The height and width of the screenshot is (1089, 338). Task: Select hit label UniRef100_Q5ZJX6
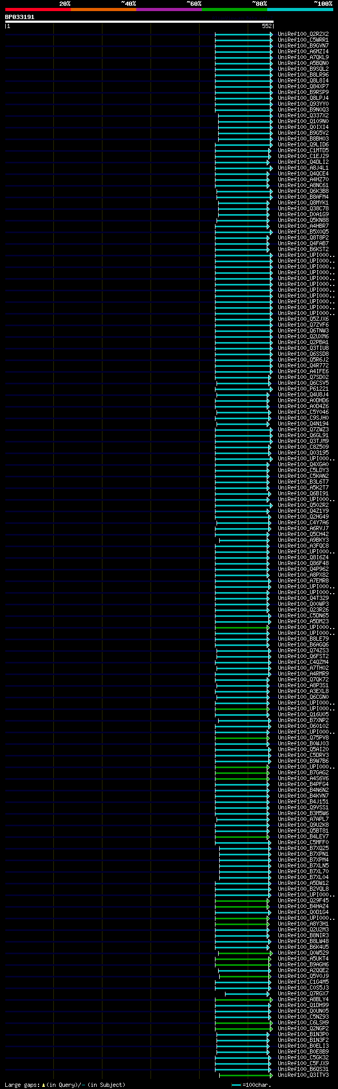click(x=303, y=319)
